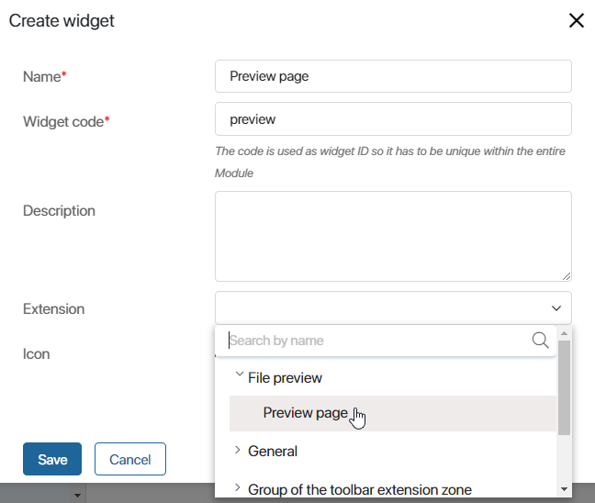Focus the Name input field
Viewport: 595px width, 503px height.
pos(393,76)
